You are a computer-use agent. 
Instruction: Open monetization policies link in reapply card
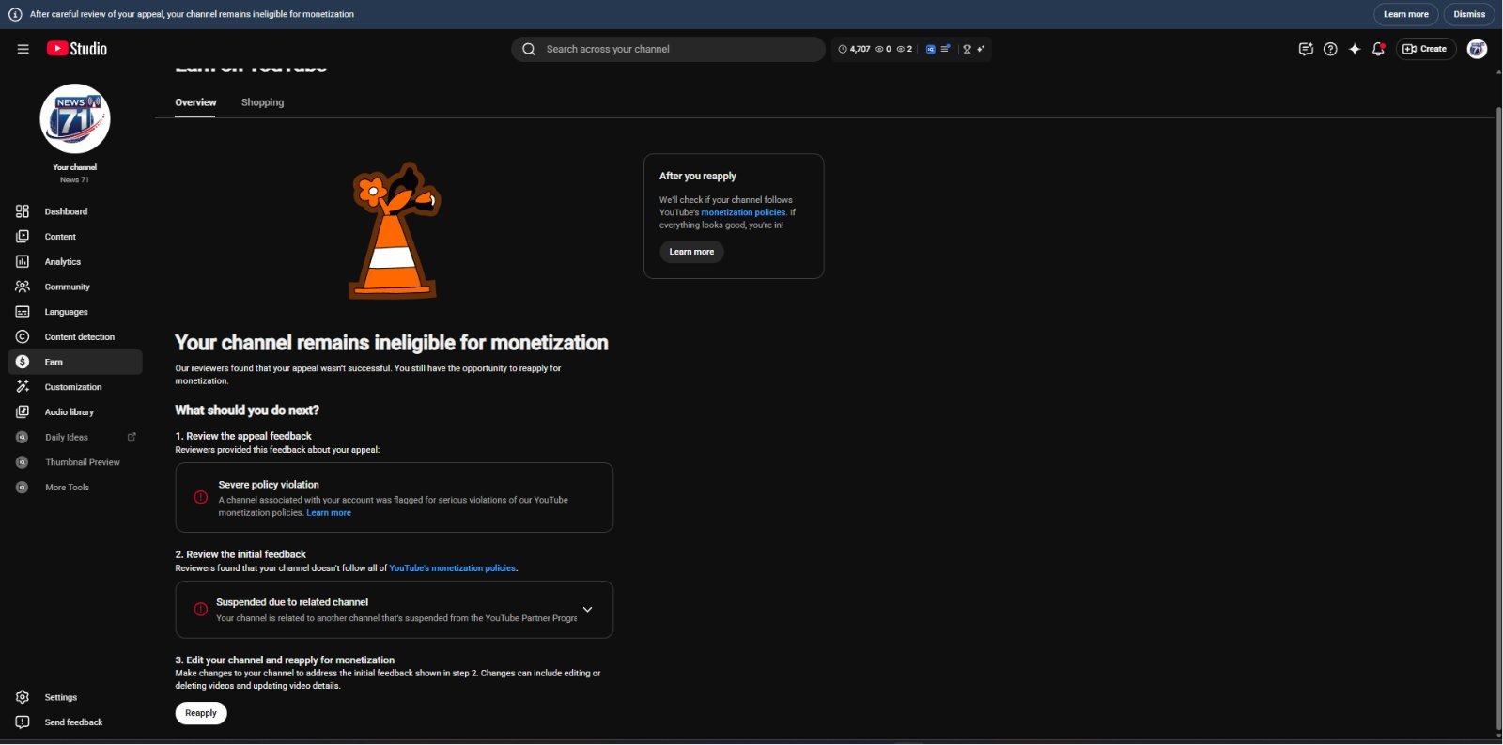point(743,212)
